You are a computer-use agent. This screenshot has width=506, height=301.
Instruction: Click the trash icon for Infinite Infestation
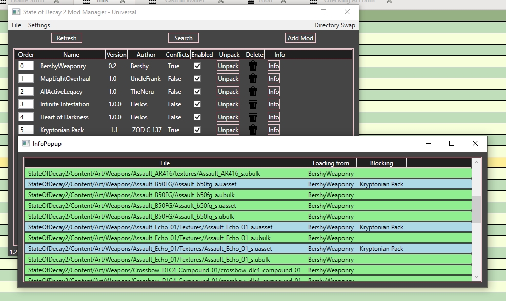253,104
